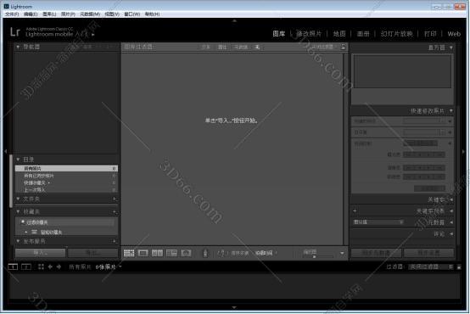This screenshot has width=470, height=314.
Task: Open the 视图(V) menu
Action: (x=112, y=14)
